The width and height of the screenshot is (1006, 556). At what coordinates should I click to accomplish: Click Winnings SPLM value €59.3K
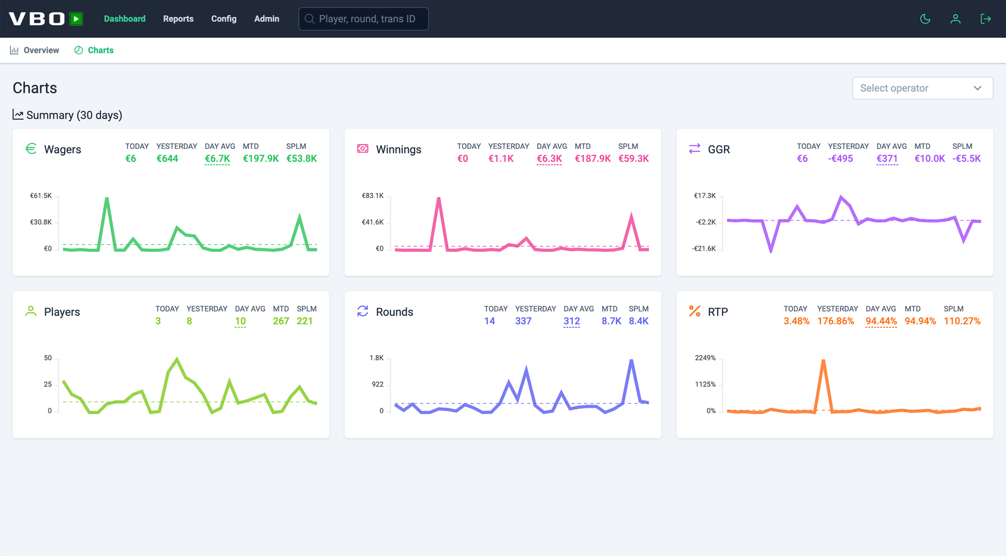pos(634,159)
